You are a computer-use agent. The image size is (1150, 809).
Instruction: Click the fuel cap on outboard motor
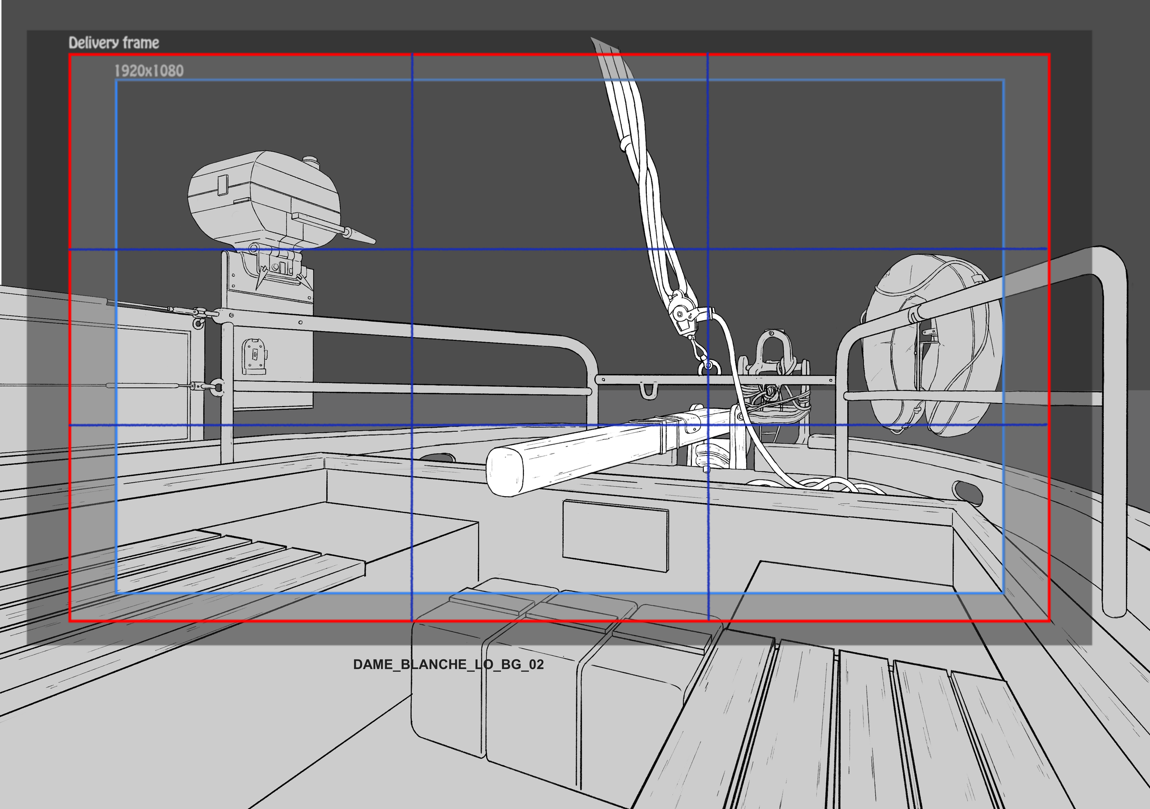pos(311,161)
